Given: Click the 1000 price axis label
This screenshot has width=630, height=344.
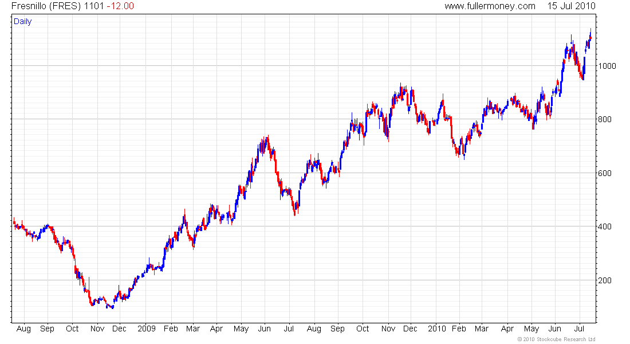Looking at the screenshot, I should coord(607,66).
